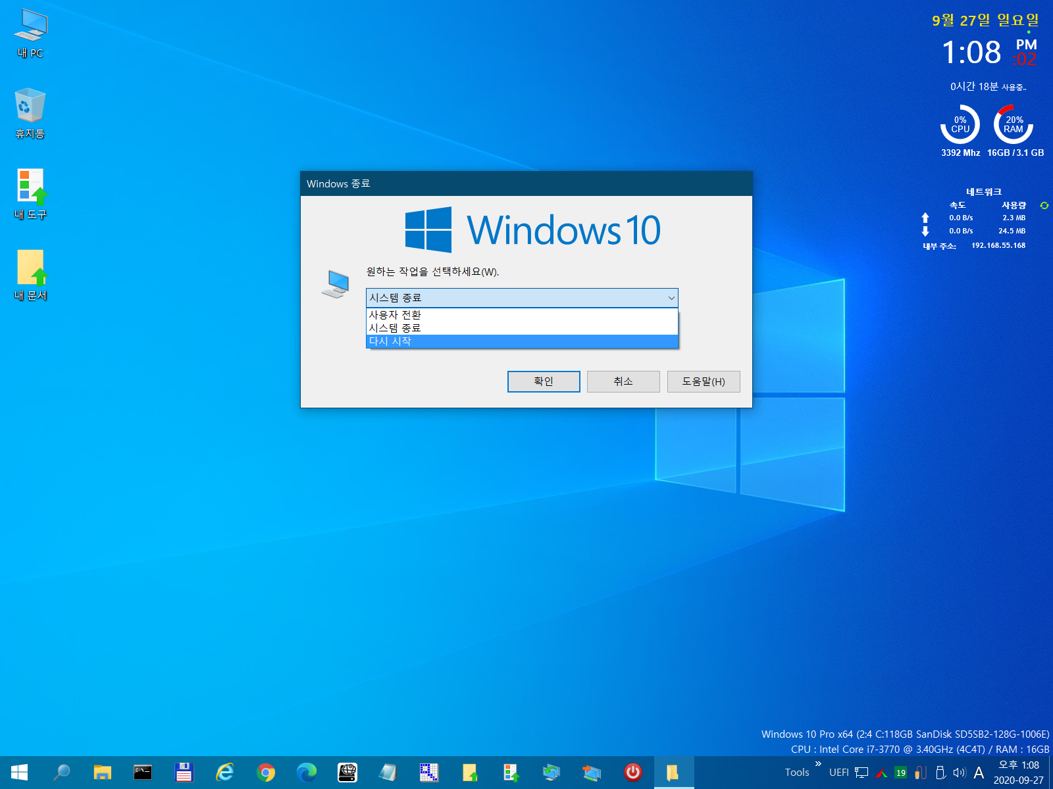Open the notepad icon in the taskbar
Viewport: 1053px width, 789px height.
(388, 773)
